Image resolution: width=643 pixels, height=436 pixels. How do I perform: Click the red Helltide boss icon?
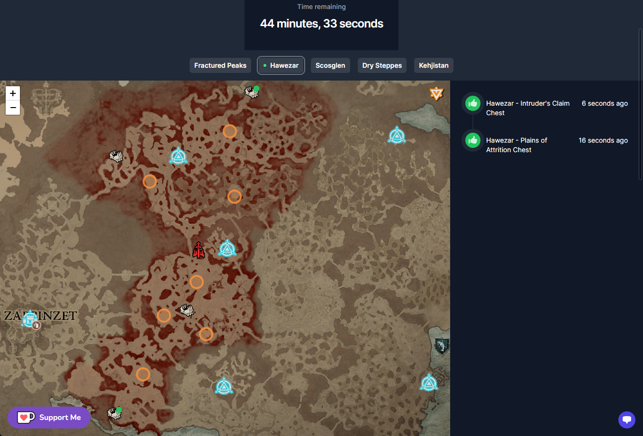(199, 250)
